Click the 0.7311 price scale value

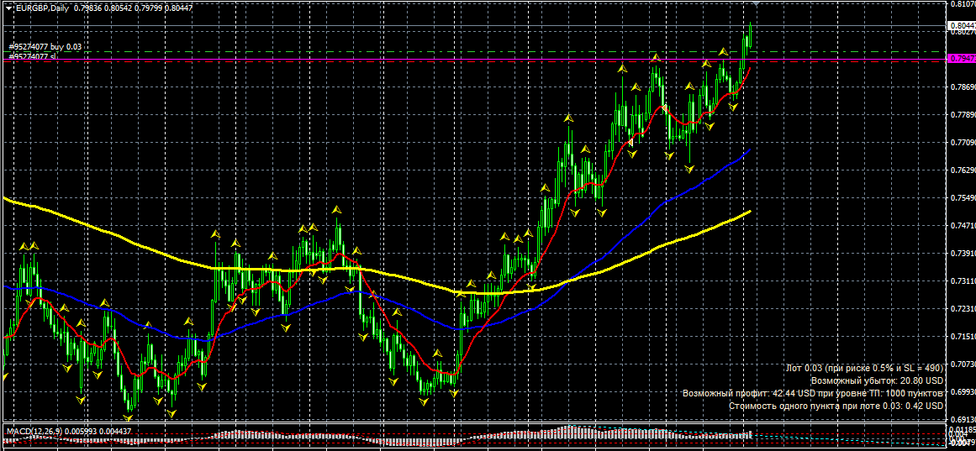pyautogui.click(x=962, y=281)
